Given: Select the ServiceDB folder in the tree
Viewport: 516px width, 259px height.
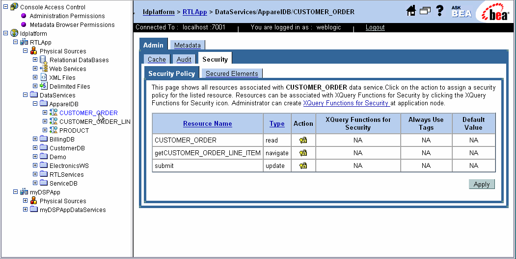Looking at the screenshot, I should pos(63,183).
